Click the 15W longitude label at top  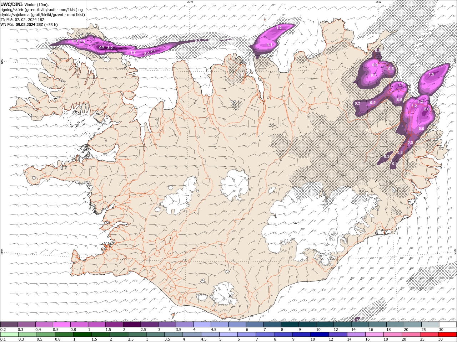[x=378, y=2]
